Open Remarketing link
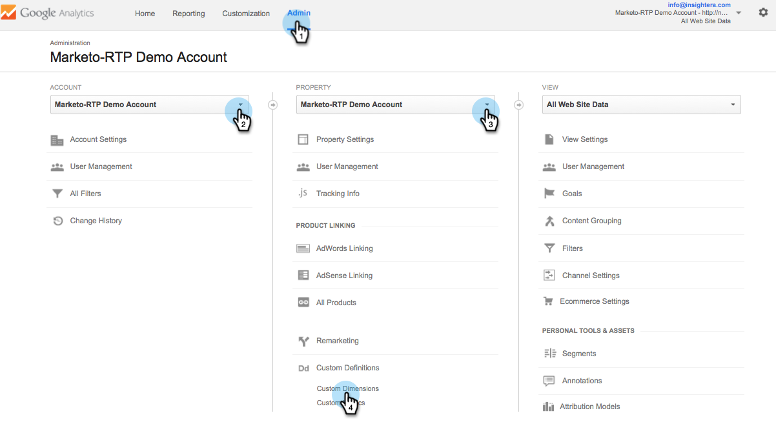Image resolution: width=776 pixels, height=422 pixels. [x=337, y=341]
